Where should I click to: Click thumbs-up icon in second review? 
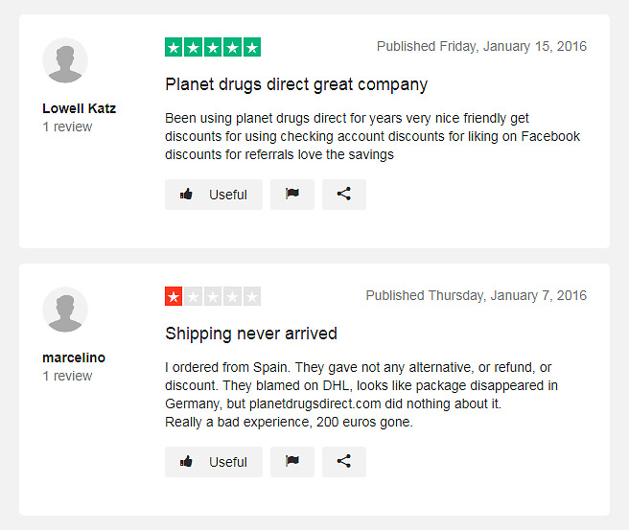pos(186,461)
